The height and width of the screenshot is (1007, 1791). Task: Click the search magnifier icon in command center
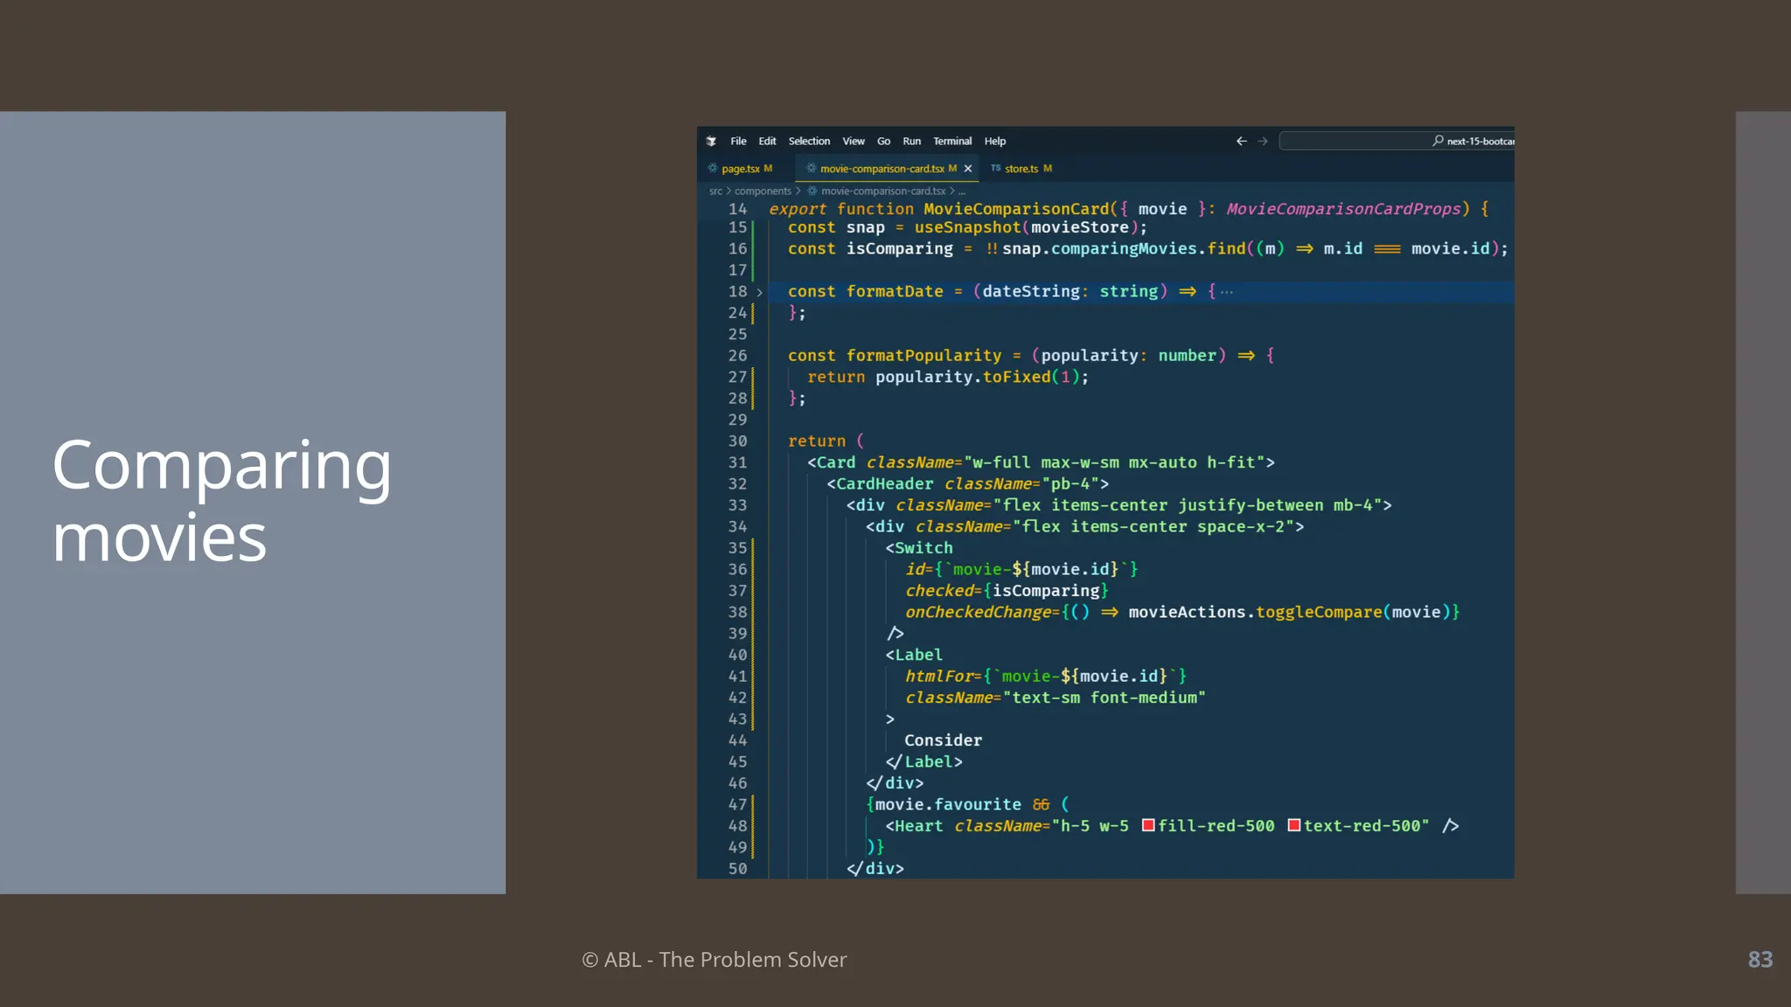(1438, 141)
